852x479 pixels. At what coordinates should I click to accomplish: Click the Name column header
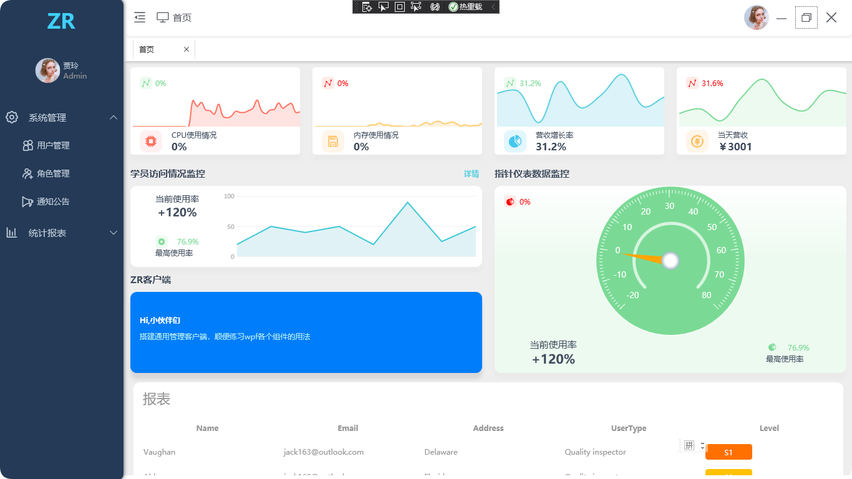click(x=207, y=428)
